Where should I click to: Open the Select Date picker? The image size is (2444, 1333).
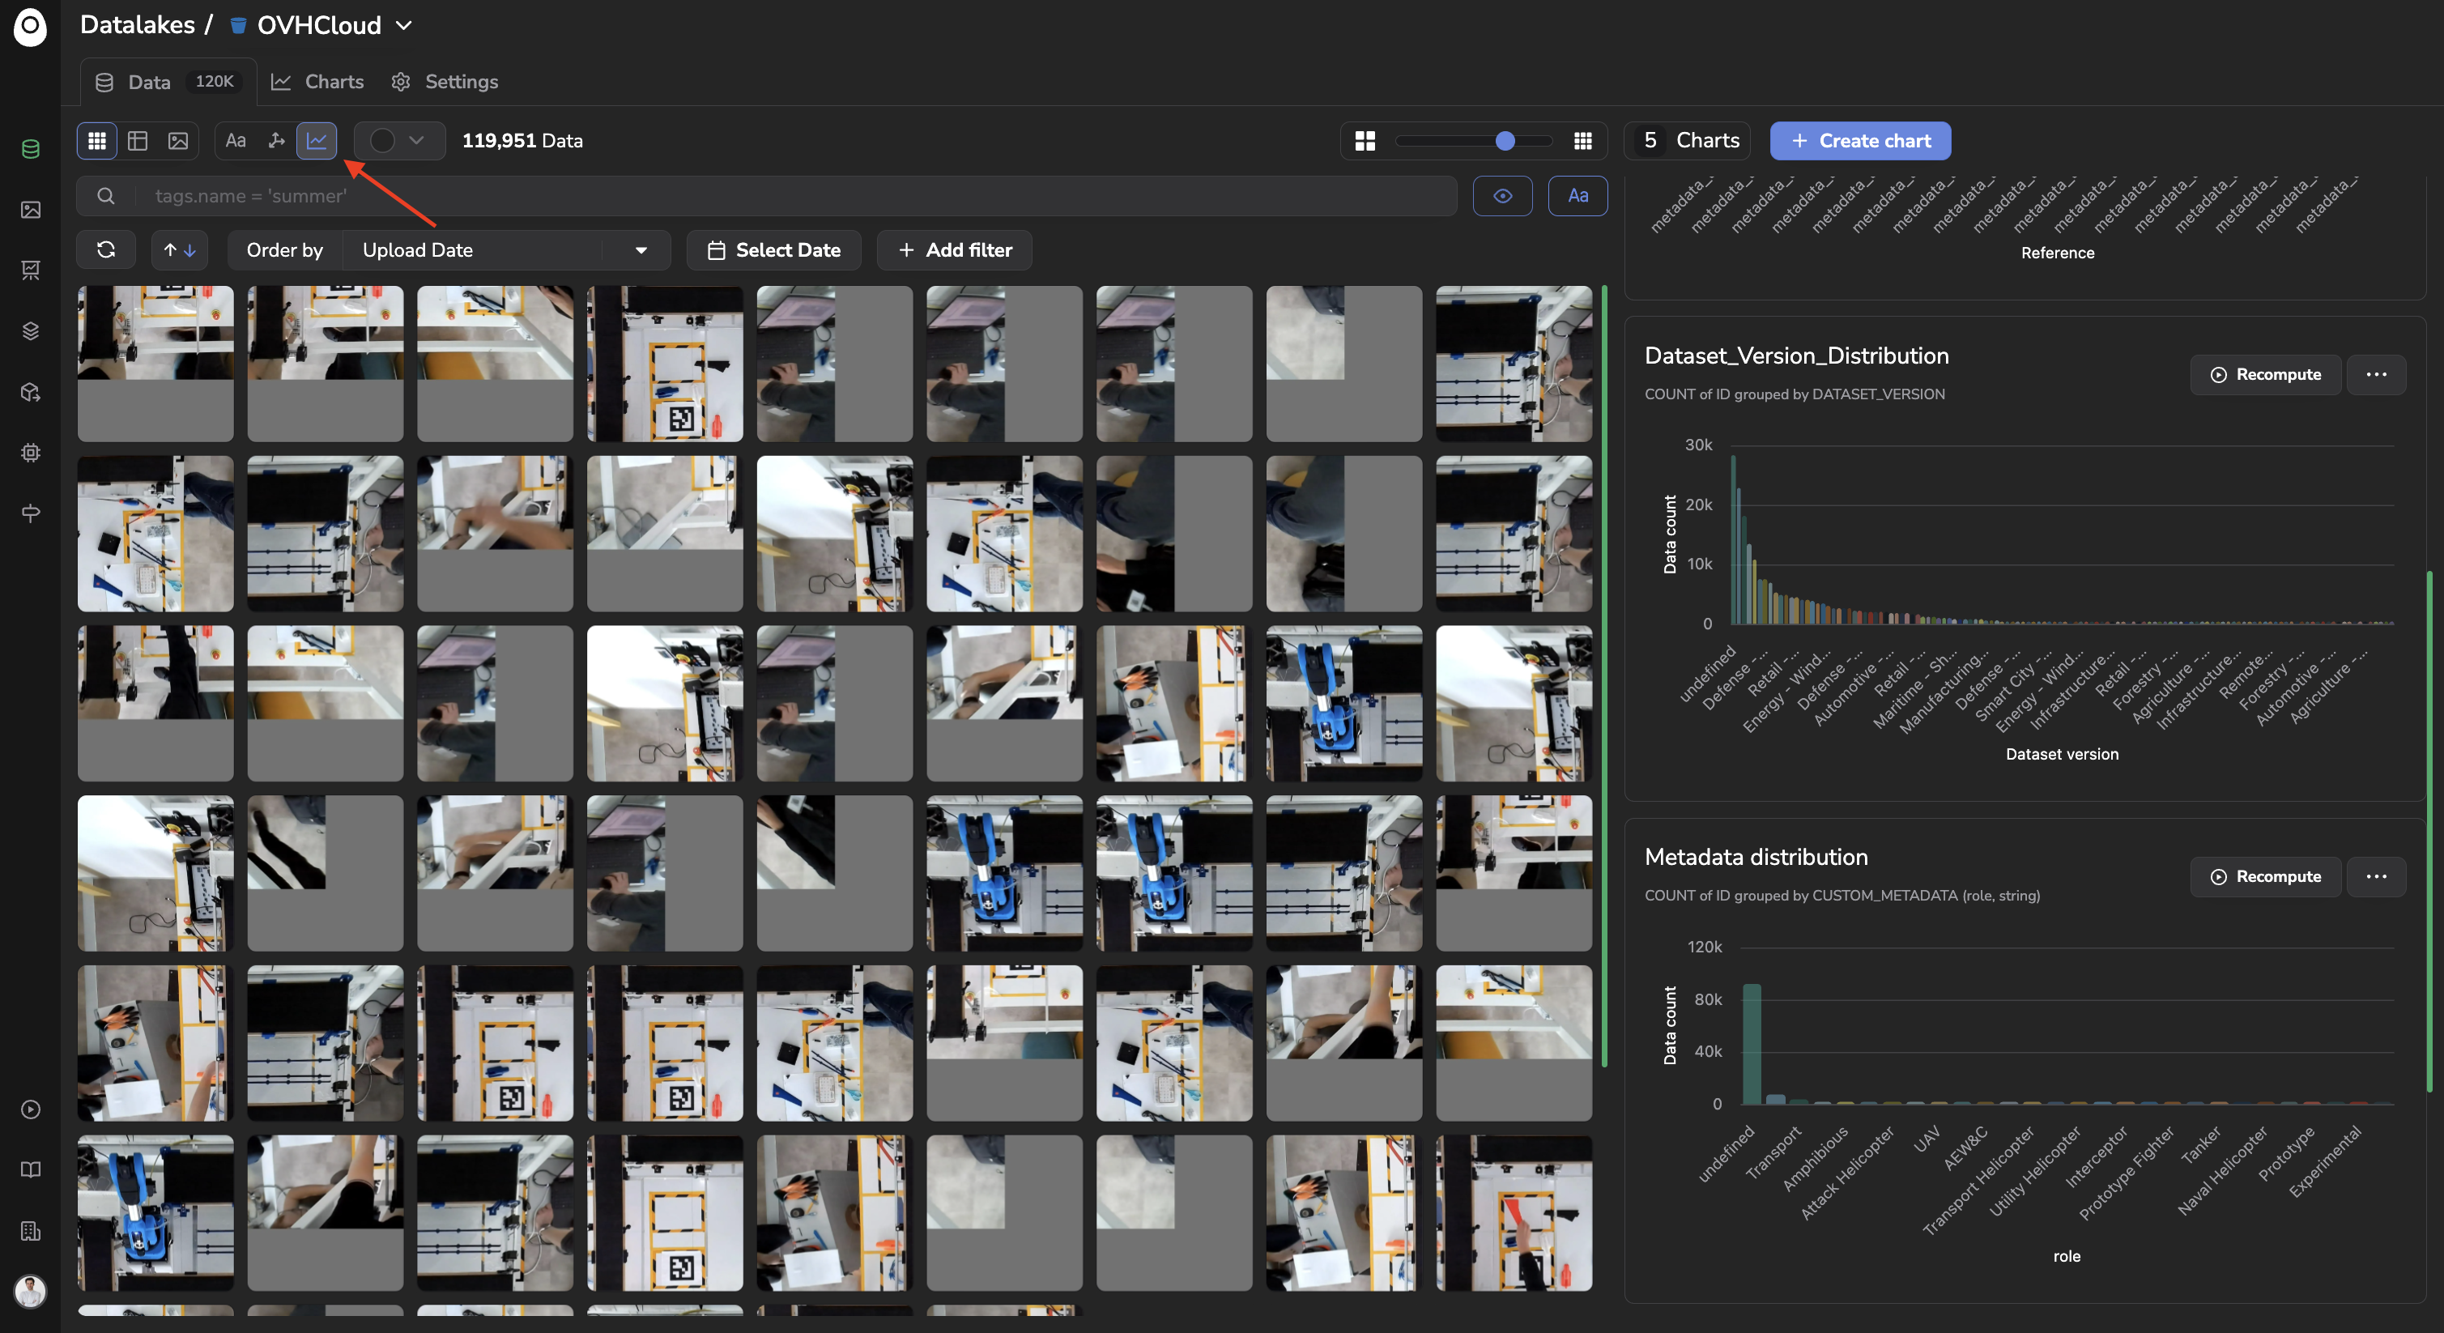click(773, 249)
